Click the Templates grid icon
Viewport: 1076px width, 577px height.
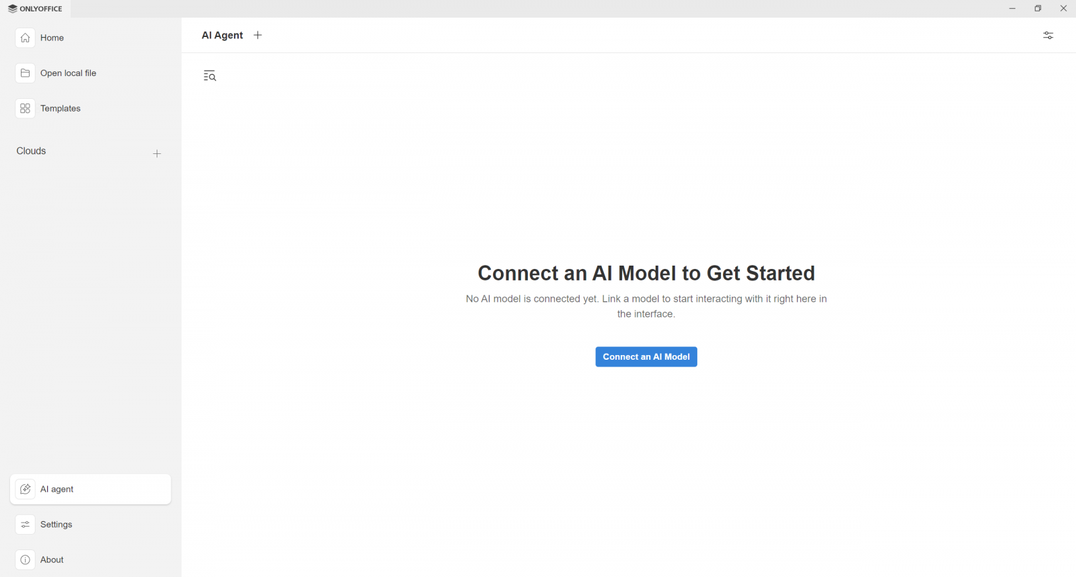coord(25,108)
